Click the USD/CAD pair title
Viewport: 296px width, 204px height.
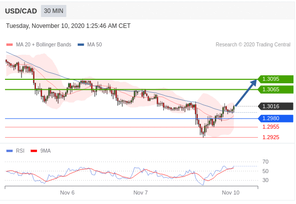tap(21, 11)
